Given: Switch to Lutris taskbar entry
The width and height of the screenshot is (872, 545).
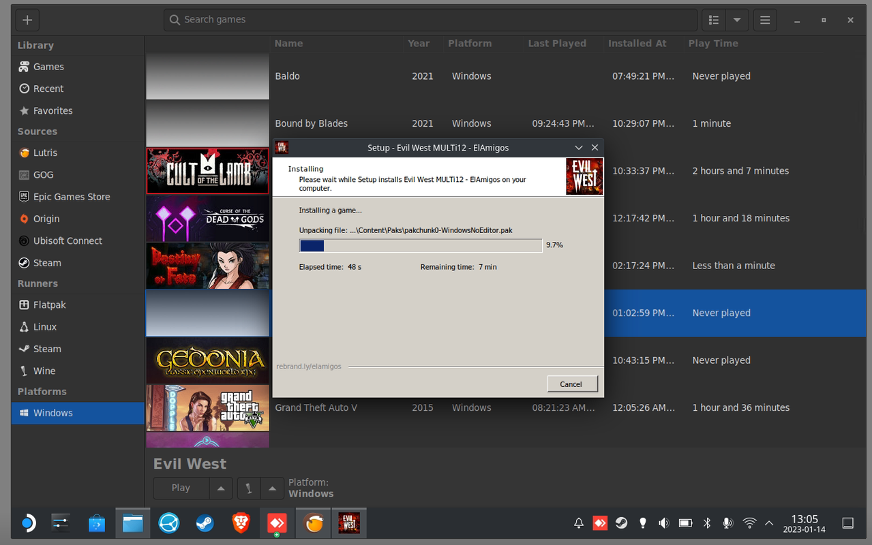Looking at the screenshot, I should [x=313, y=523].
